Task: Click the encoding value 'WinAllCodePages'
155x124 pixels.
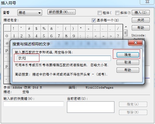Action: [100, 87]
